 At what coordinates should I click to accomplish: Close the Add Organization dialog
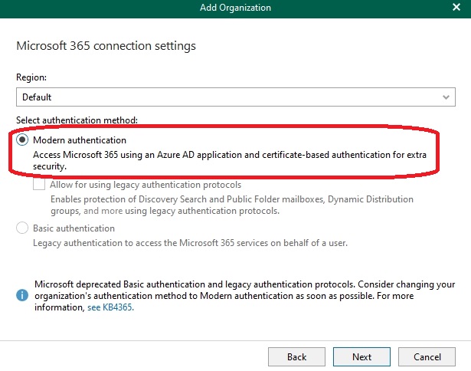456,7
